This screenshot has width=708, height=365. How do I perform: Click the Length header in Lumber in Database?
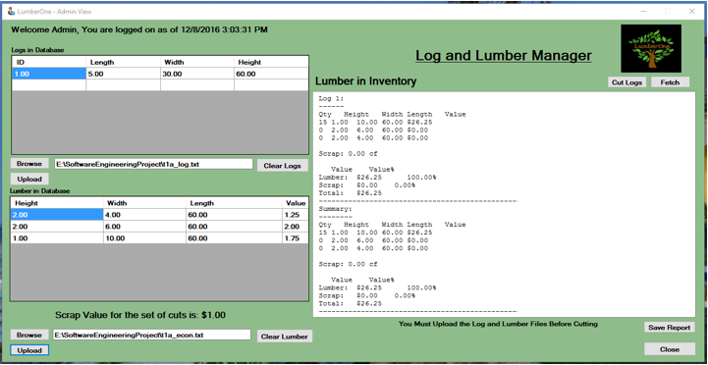(234, 203)
